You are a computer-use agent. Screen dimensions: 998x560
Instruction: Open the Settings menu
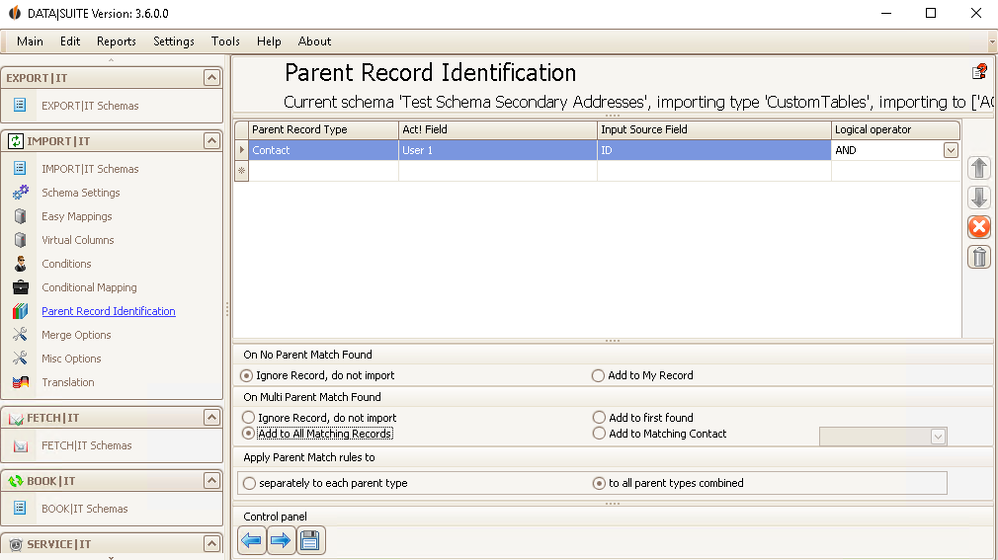174,41
